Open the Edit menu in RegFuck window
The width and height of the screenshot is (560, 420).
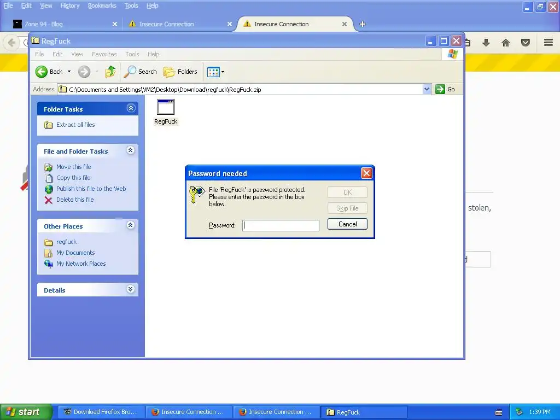pyautogui.click(x=57, y=54)
